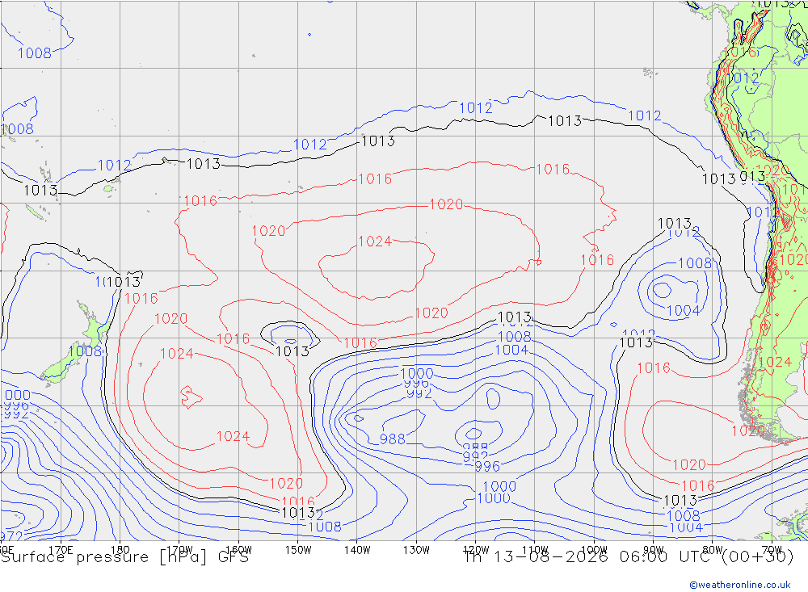This screenshot has width=808, height=592.
Task: Click the 170E longitude axis label
Action: tap(61, 550)
